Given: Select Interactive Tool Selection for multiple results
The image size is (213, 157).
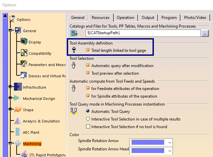Looking at the screenshot, I should point(88,119).
